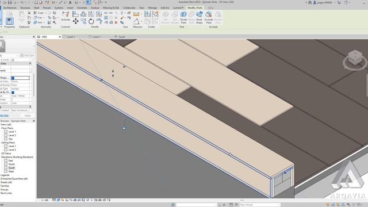Select the Rotate tool
This screenshot has height=207, width=368.
(x=91, y=22)
